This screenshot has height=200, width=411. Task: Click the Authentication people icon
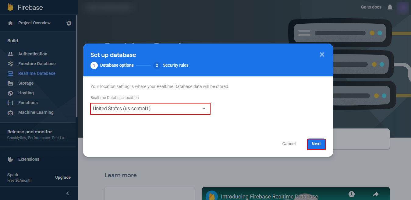tap(10, 54)
